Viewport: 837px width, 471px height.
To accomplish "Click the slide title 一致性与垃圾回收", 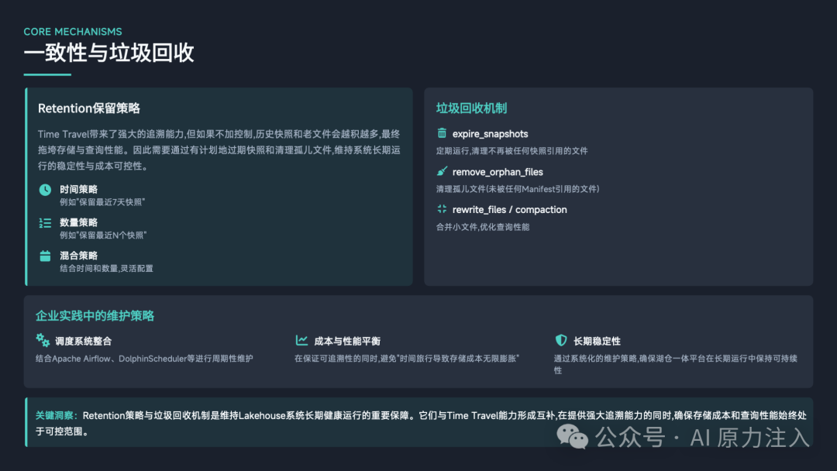I will pos(109,53).
